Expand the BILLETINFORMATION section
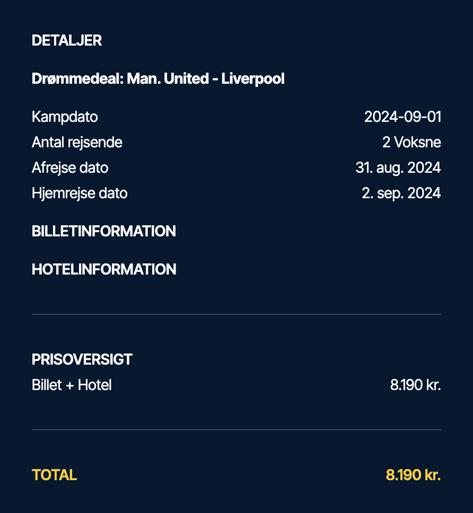Viewport: 473px width, 513px height. tap(104, 231)
